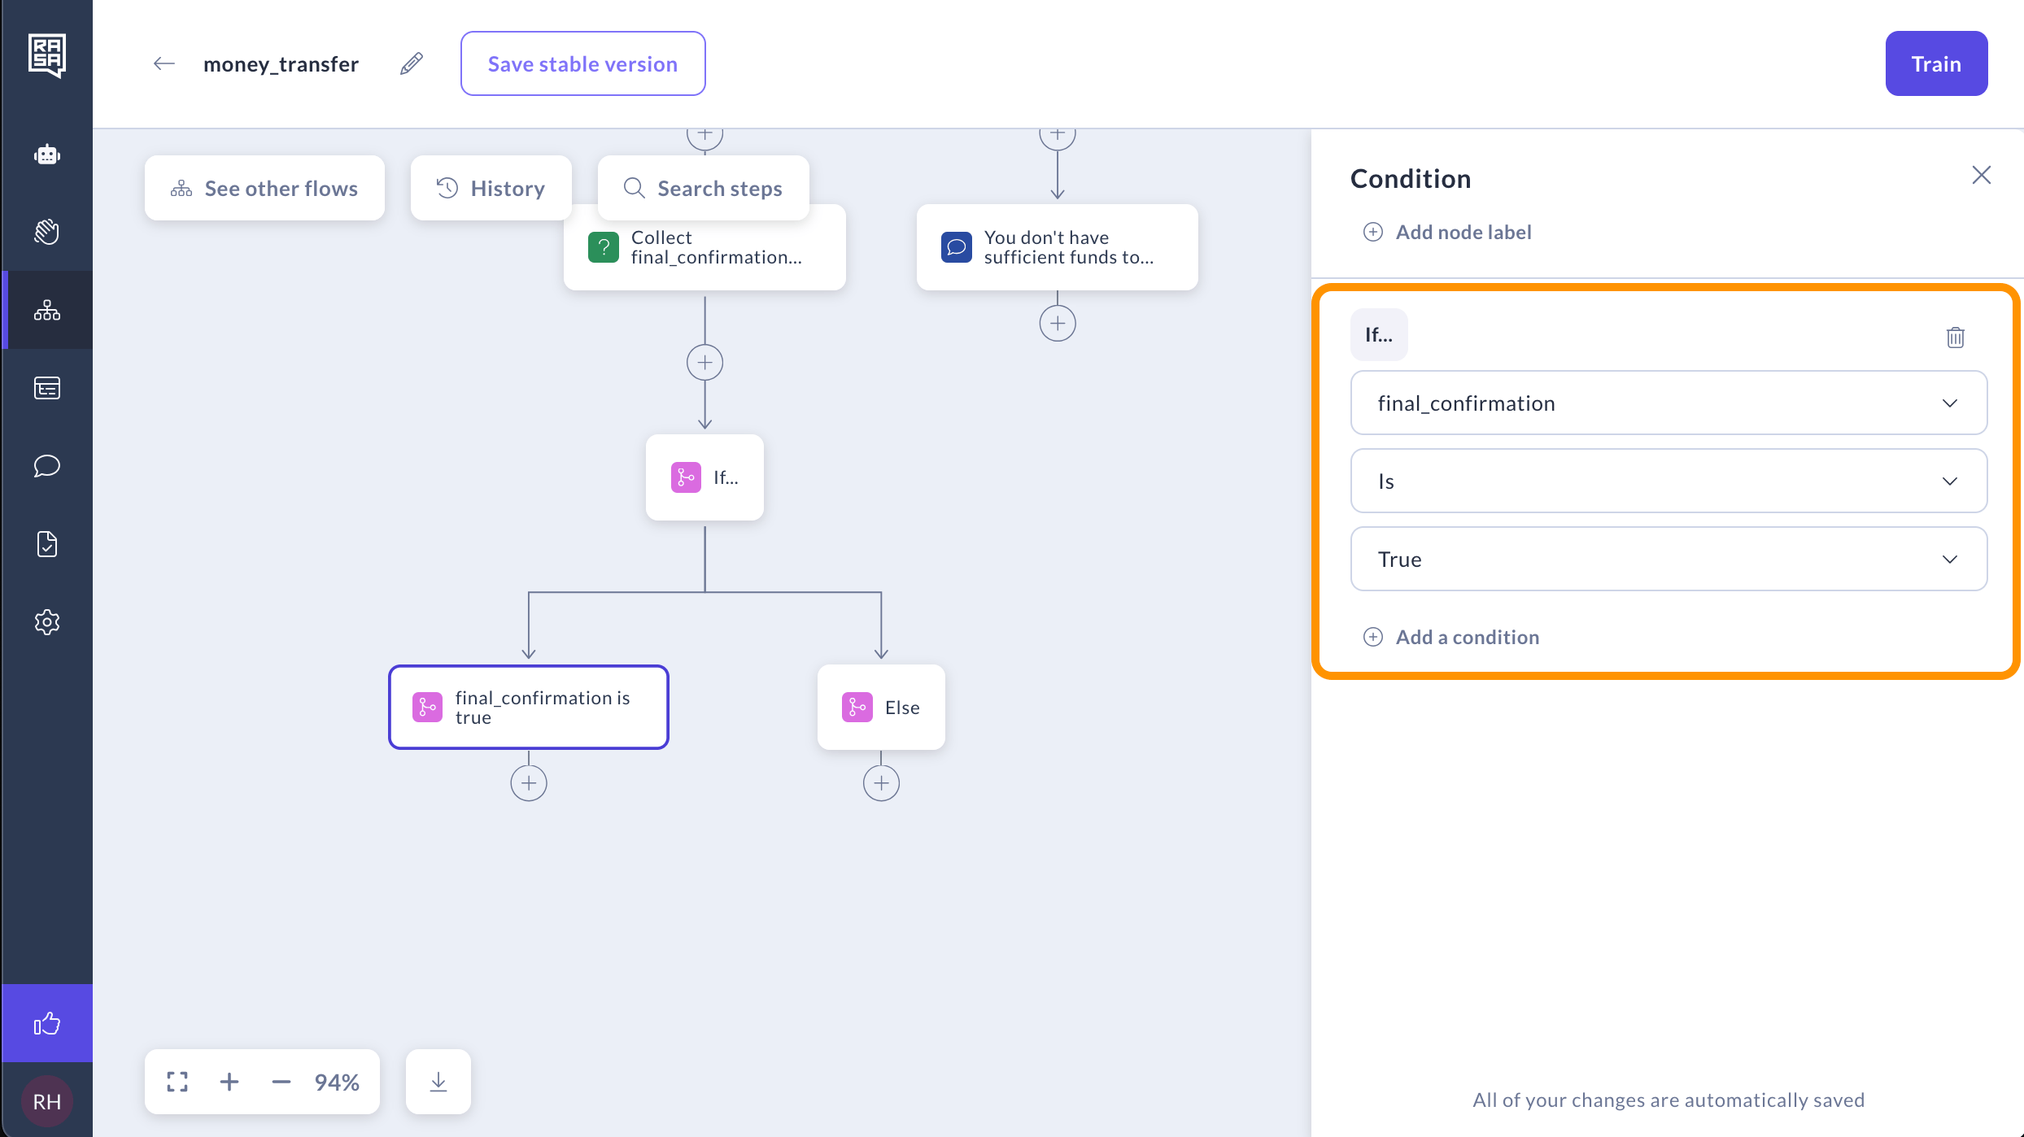Click the fit-to-screen icon
2024x1137 pixels.
tap(177, 1082)
